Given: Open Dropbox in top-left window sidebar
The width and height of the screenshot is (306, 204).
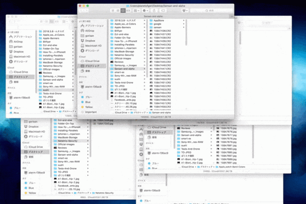Looking at the screenshot, I should pos(17,52).
